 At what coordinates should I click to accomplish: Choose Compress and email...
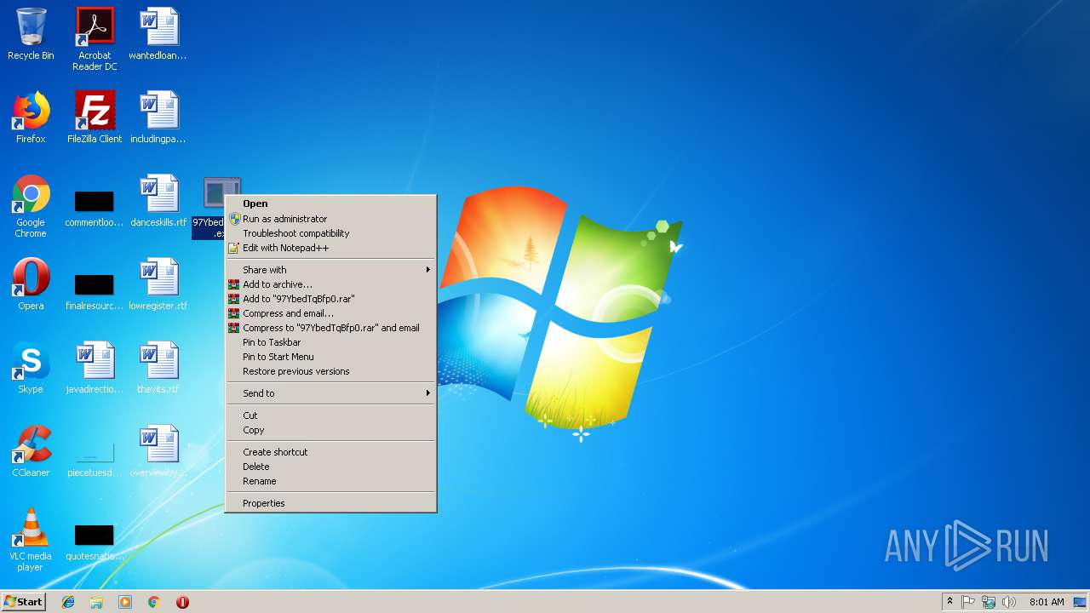pyautogui.click(x=330, y=313)
